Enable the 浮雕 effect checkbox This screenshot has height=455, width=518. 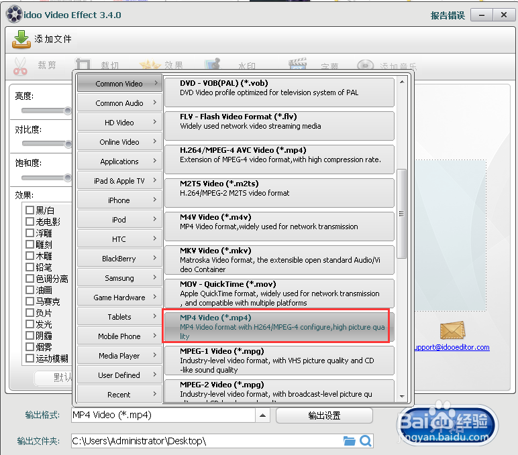pos(30,233)
